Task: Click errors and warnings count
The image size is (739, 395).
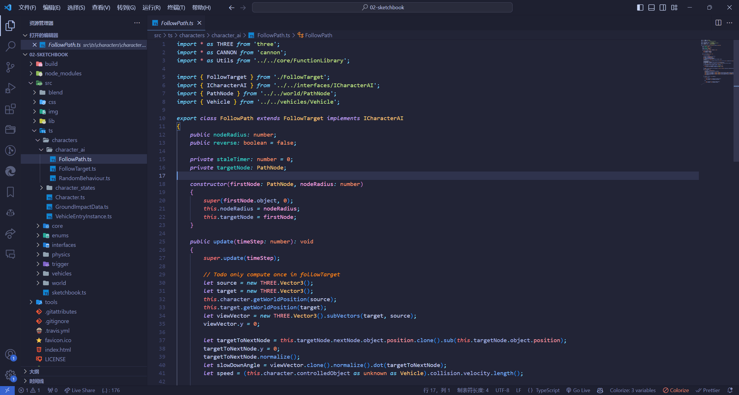Action: point(29,390)
